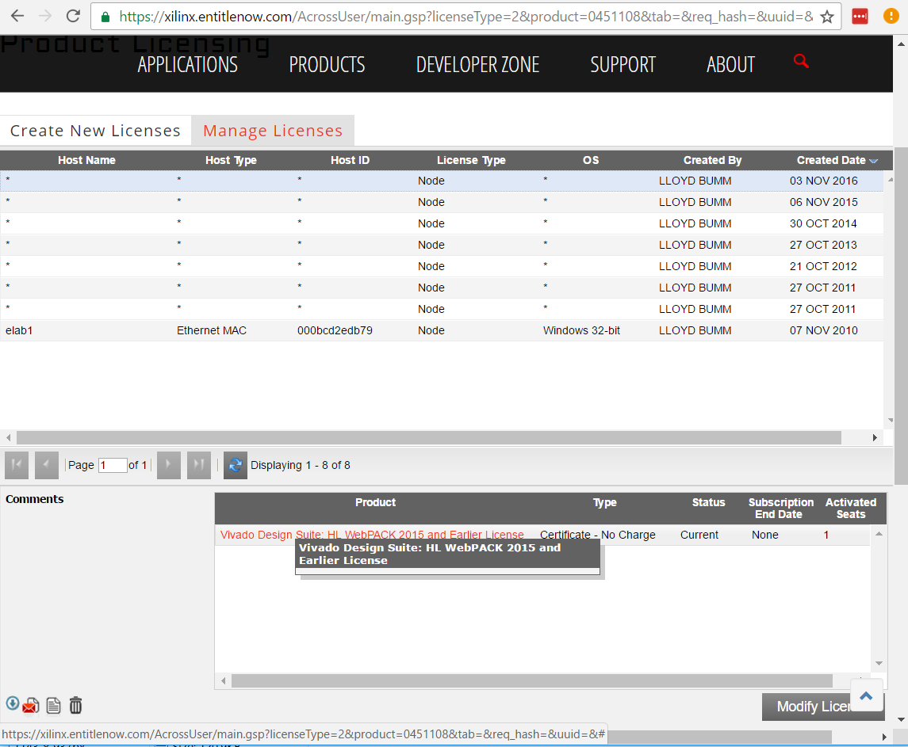Select the license row dated 06 NOV 2015
Screen dimensions: 908x747
[x=442, y=202]
